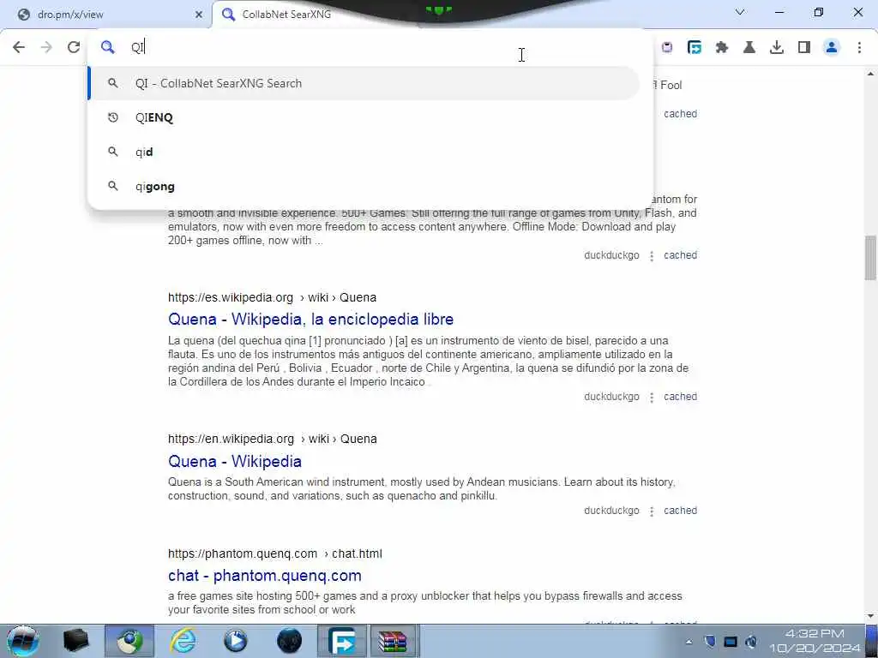Open the Windows Start button
The width and height of the screenshot is (878, 658).
[22, 641]
